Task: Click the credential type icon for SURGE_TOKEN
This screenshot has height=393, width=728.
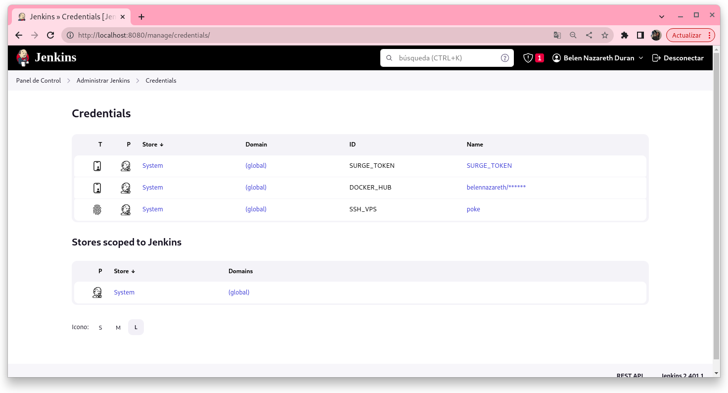Action: coord(97,166)
